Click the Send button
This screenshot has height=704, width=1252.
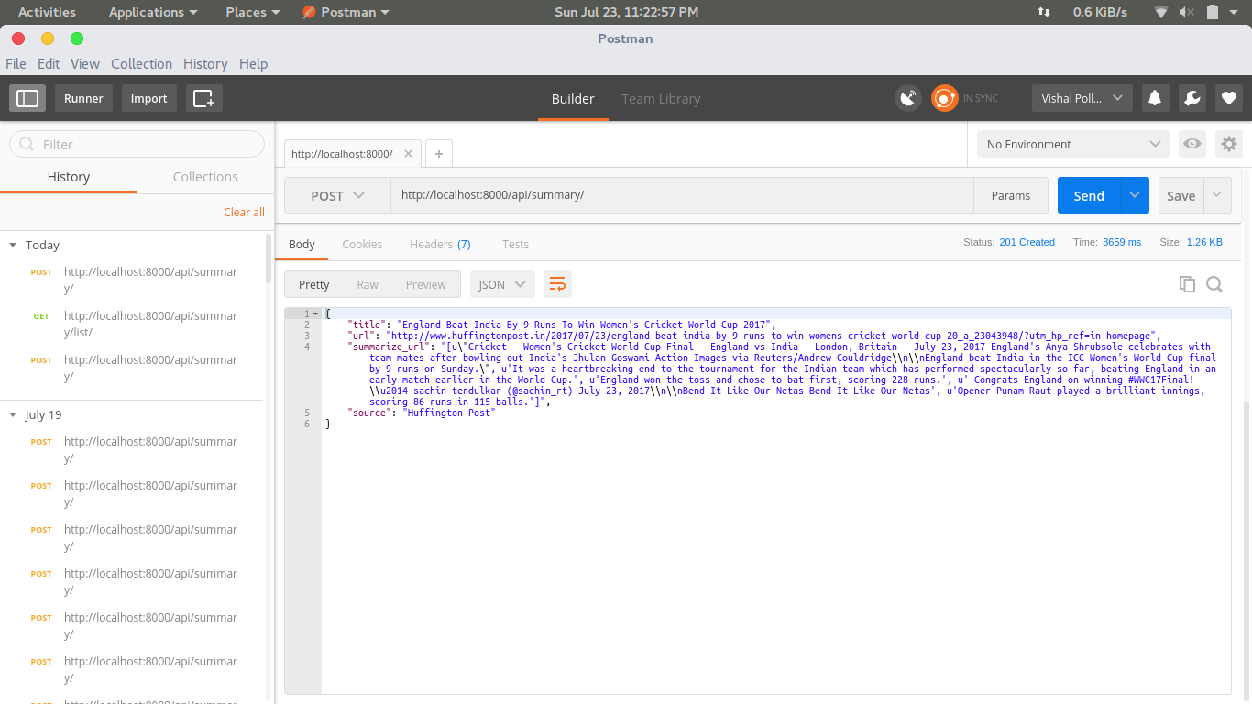pos(1089,195)
